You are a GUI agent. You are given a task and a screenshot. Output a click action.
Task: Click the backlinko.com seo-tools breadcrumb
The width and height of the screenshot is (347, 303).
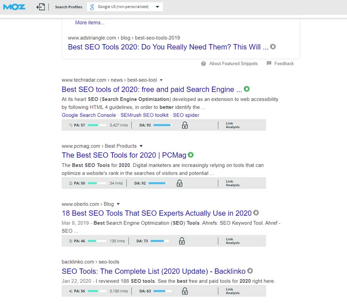90,262
